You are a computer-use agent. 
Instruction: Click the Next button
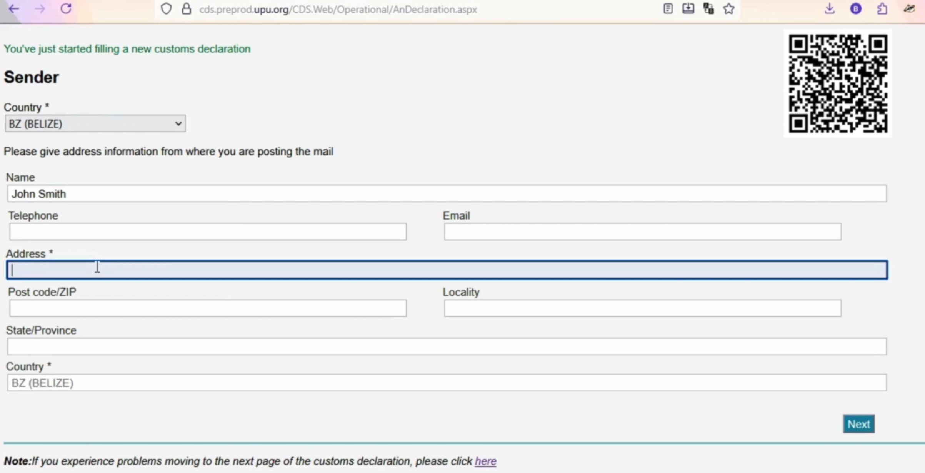[x=858, y=424]
